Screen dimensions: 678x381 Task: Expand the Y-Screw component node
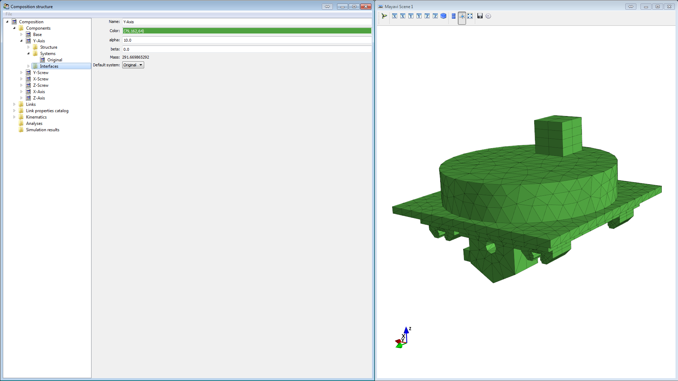click(x=21, y=73)
